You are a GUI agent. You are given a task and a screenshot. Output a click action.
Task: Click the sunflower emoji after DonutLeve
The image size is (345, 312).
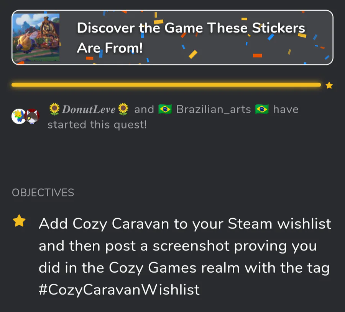tap(123, 109)
